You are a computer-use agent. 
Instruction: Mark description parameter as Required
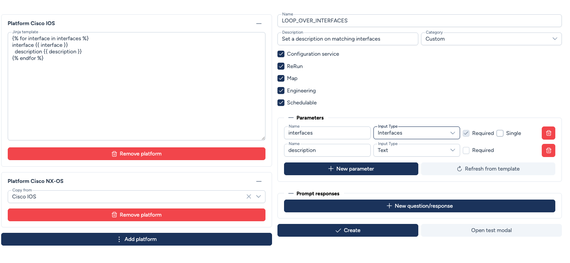466,150
